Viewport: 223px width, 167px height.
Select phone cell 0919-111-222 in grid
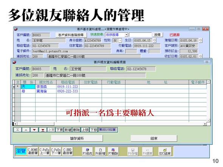click(68, 87)
